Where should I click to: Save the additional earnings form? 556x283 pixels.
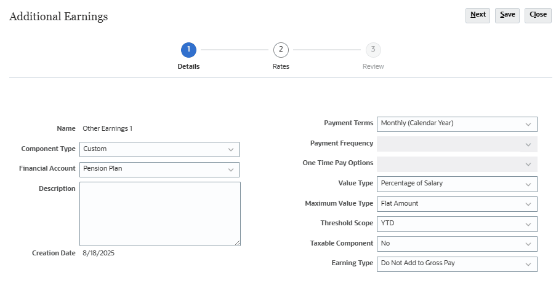tap(507, 15)
